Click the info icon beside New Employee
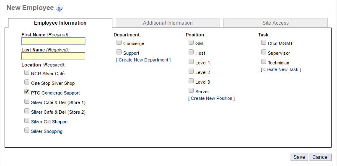Viewport: 337px width, 166px height. coord(59,8)
